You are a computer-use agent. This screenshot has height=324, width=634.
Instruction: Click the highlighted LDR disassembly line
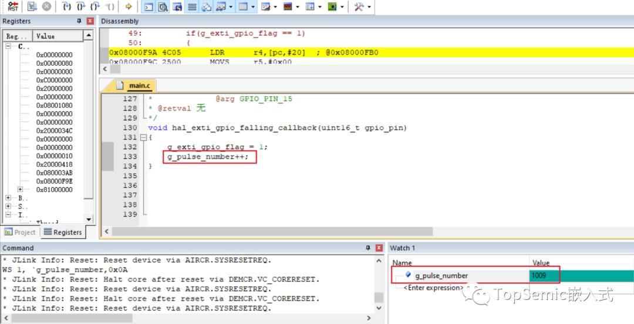pos(371,53)
